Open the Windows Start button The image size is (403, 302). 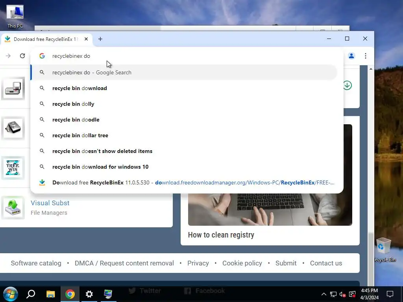(11, 294)
